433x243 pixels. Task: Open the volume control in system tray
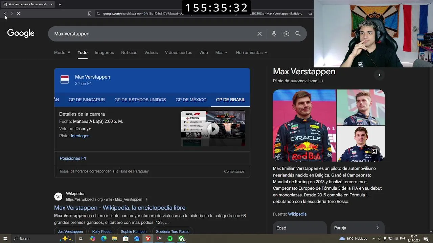point(396,239)
